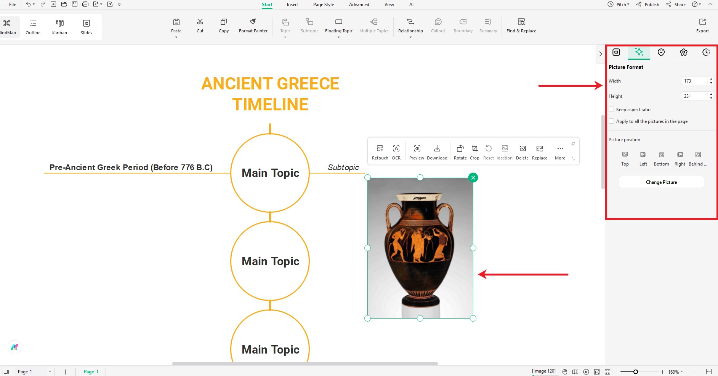
Task: Preview the selected image
Action: pyautogui.click(x=417, y=152)
